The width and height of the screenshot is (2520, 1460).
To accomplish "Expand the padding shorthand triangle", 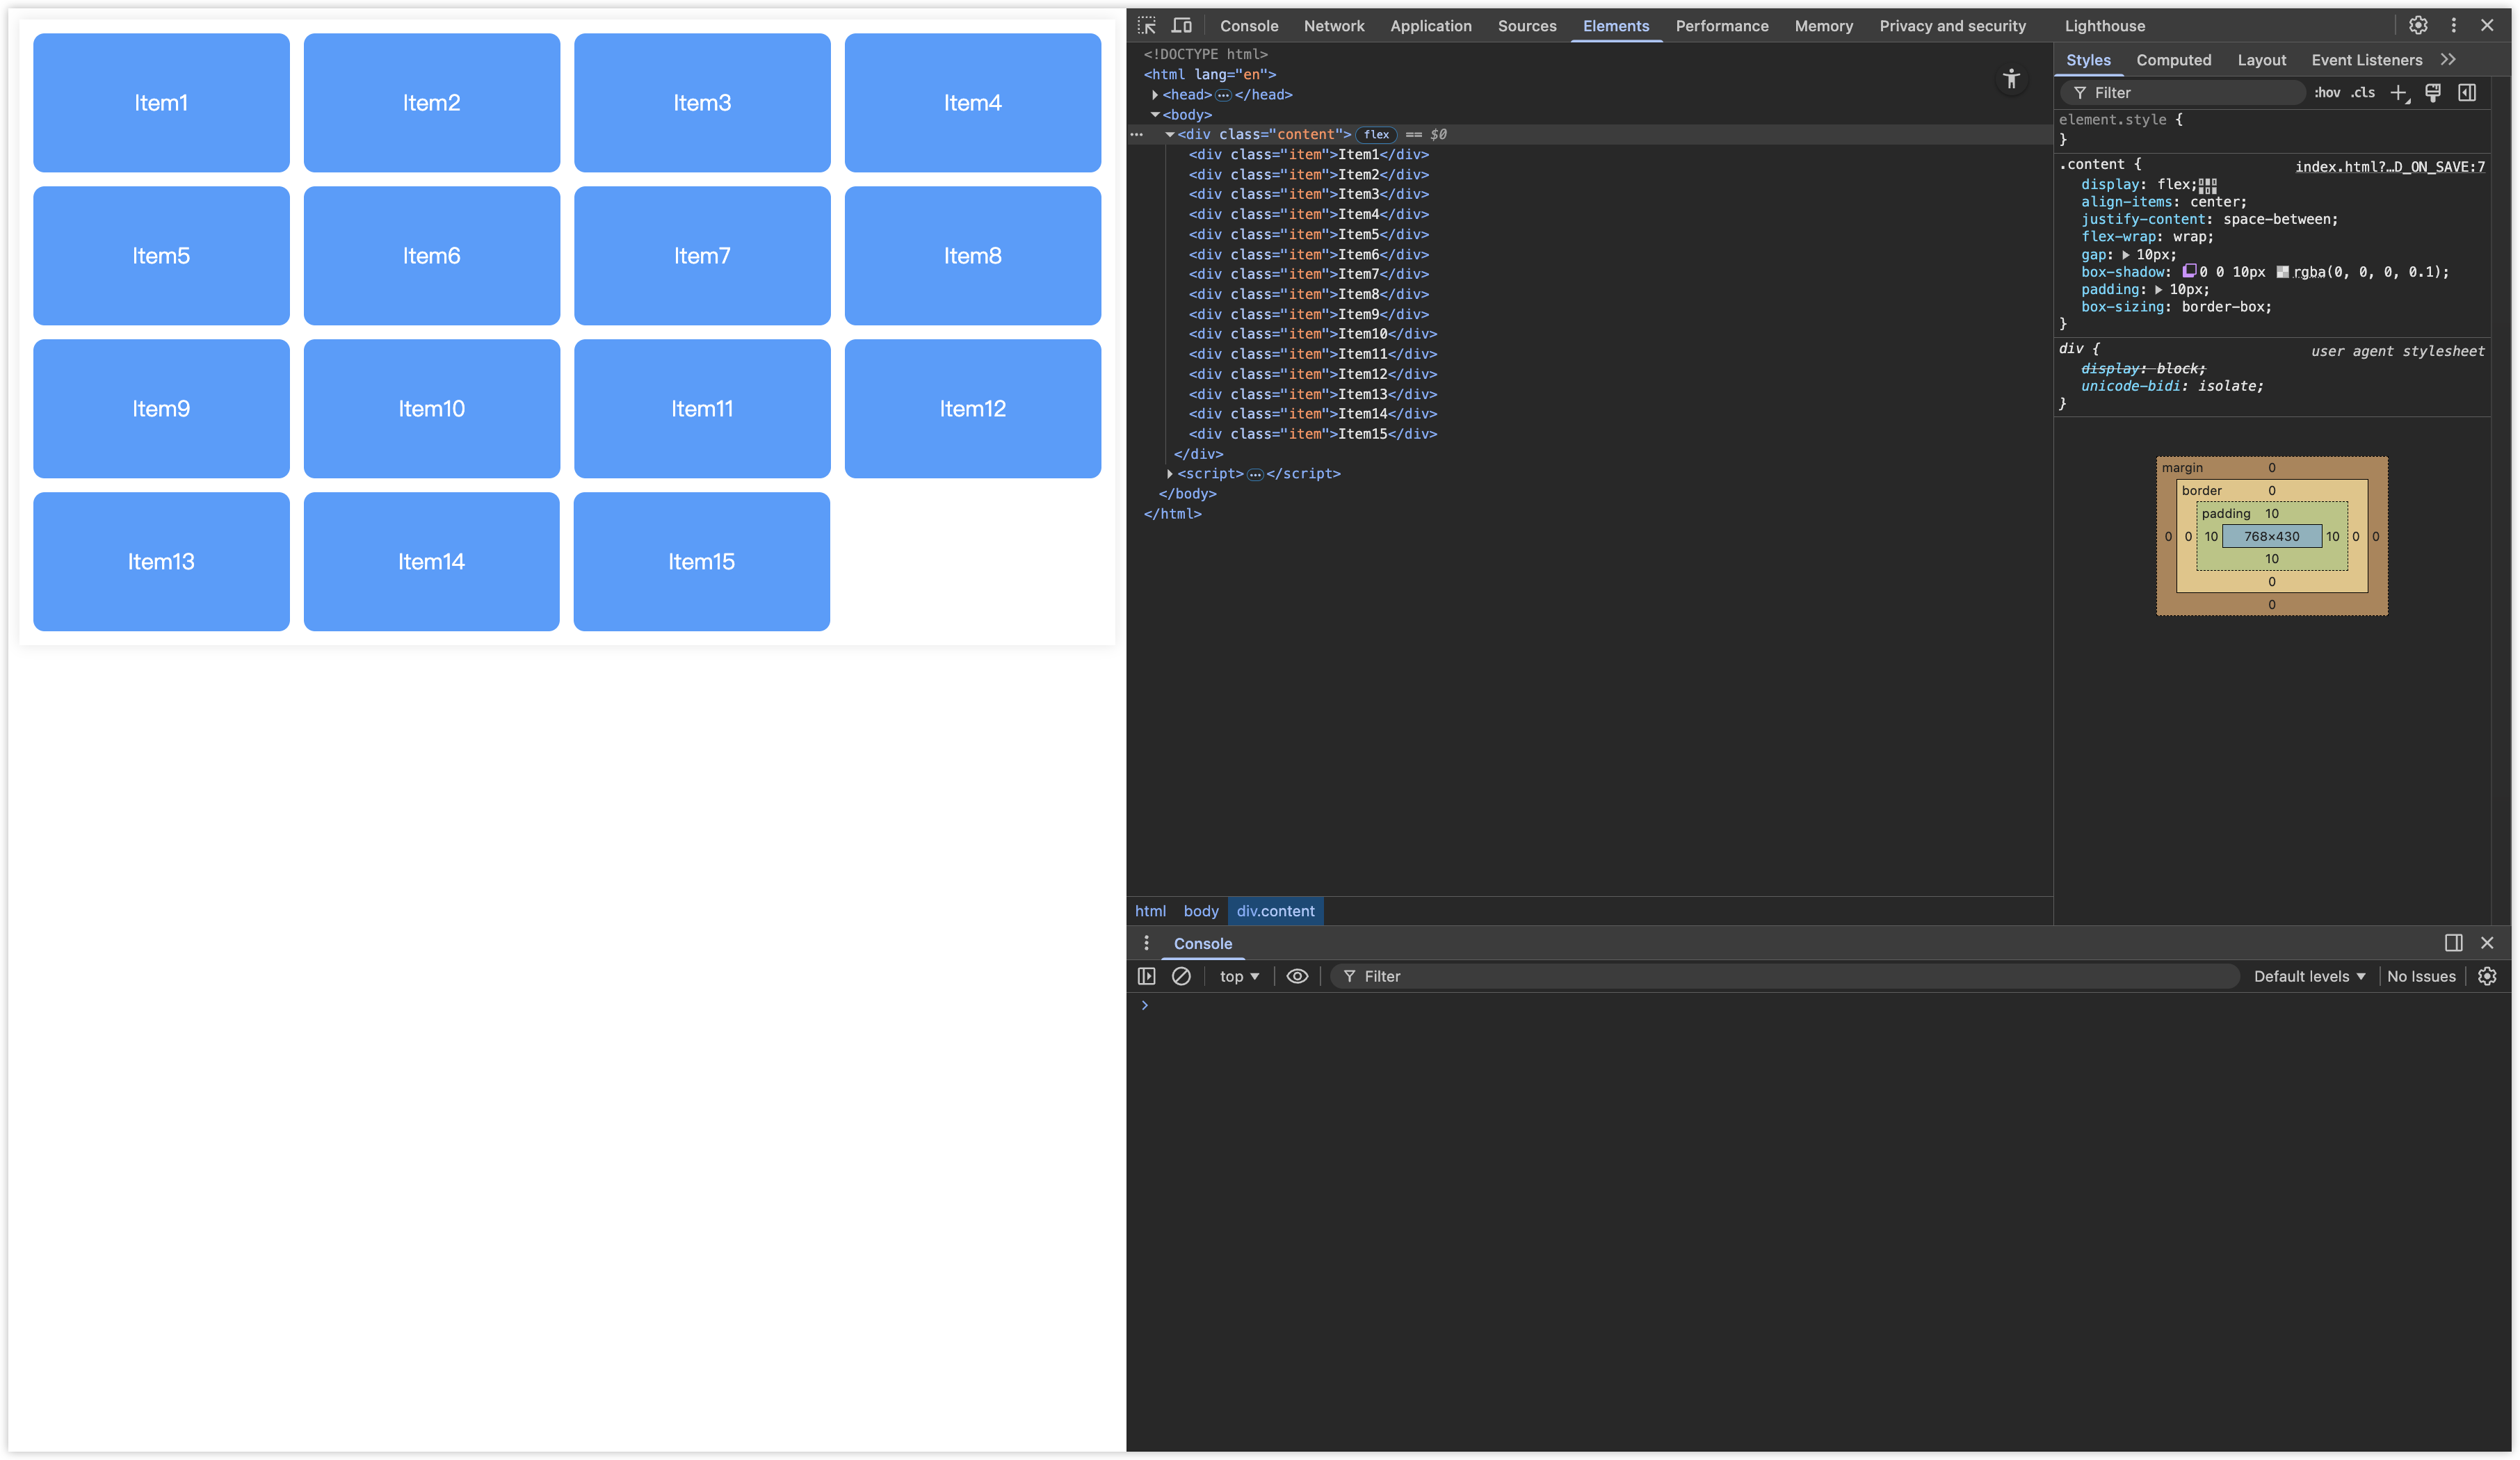I will coord(2158,290).
